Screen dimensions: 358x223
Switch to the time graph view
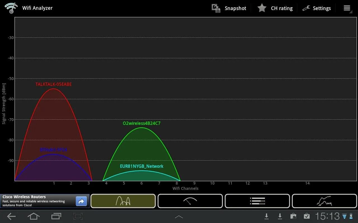(x=324, y=201)
